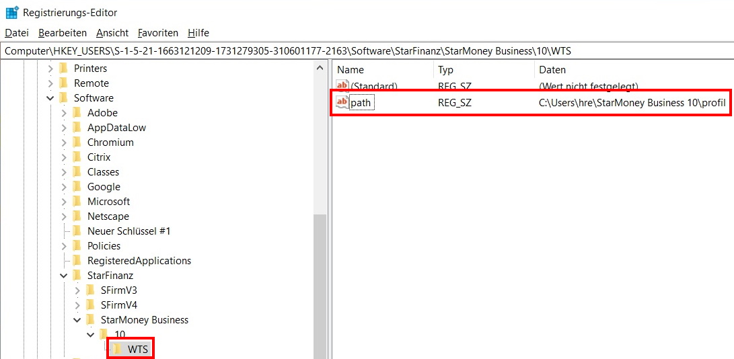This screenshot has height=359, width=734.
Task: Collapse the StarMoney Business key
Action: [78, 320]
